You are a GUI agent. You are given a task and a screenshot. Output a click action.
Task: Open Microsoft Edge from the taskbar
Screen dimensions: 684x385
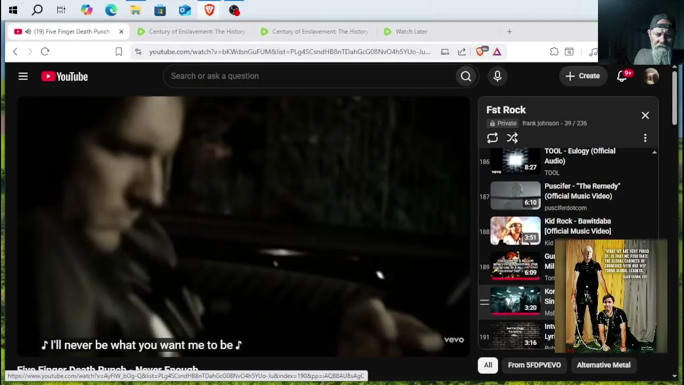tap(111, 10)
